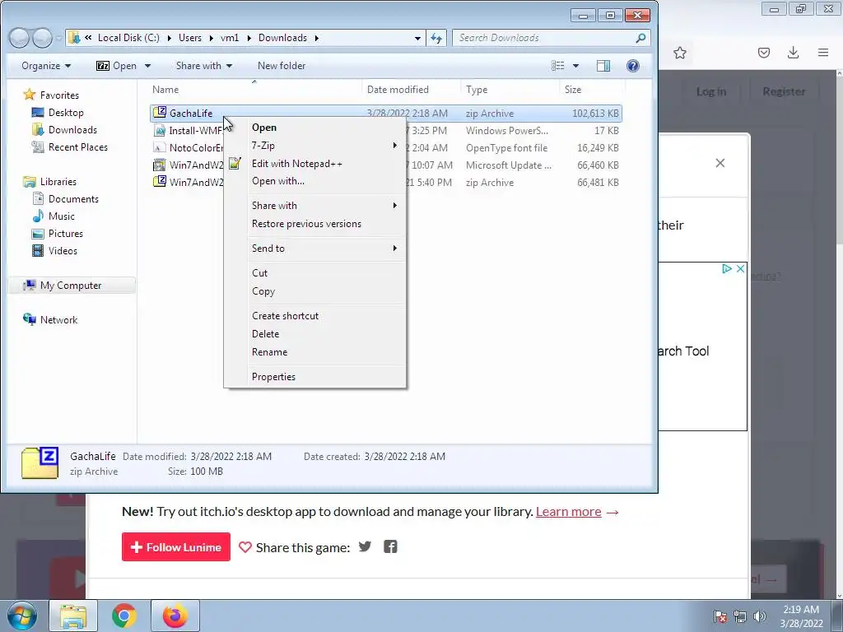Image resolution: width=843 pixels, height=632 pixels.
Task: Open Firefox downloads arrow icon
Action: [x=793, y=52]
